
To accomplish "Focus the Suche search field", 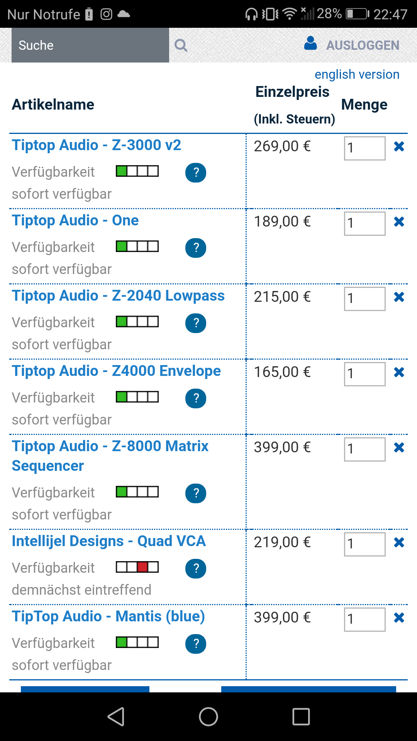I will [90, 45].
